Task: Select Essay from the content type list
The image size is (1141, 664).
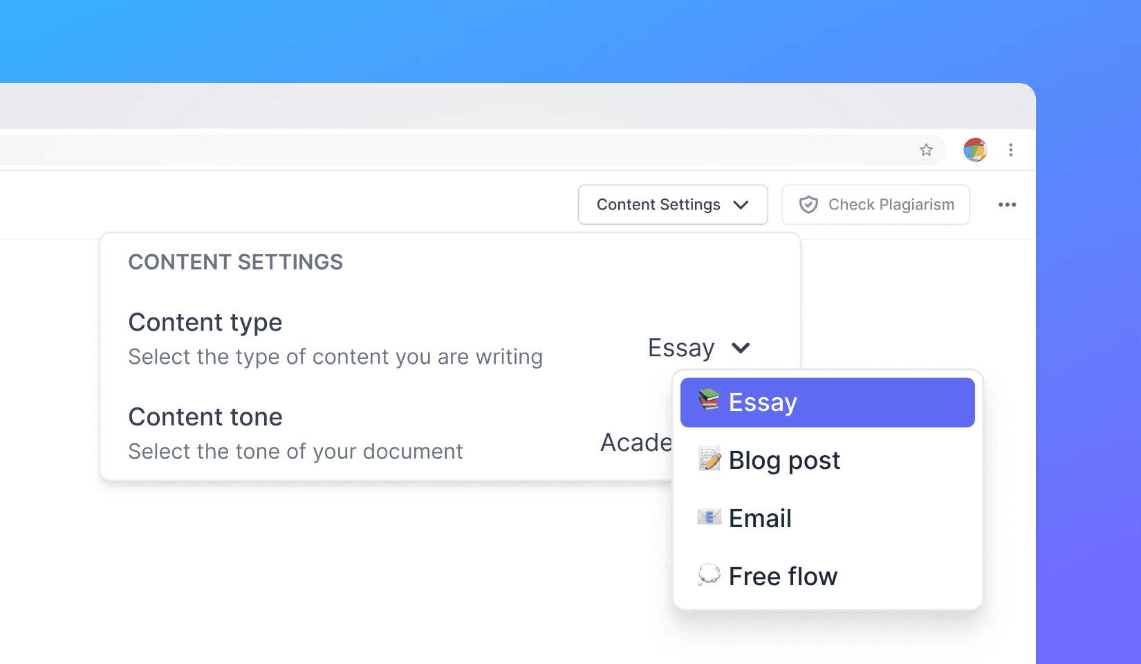Action: click(827, 403)
